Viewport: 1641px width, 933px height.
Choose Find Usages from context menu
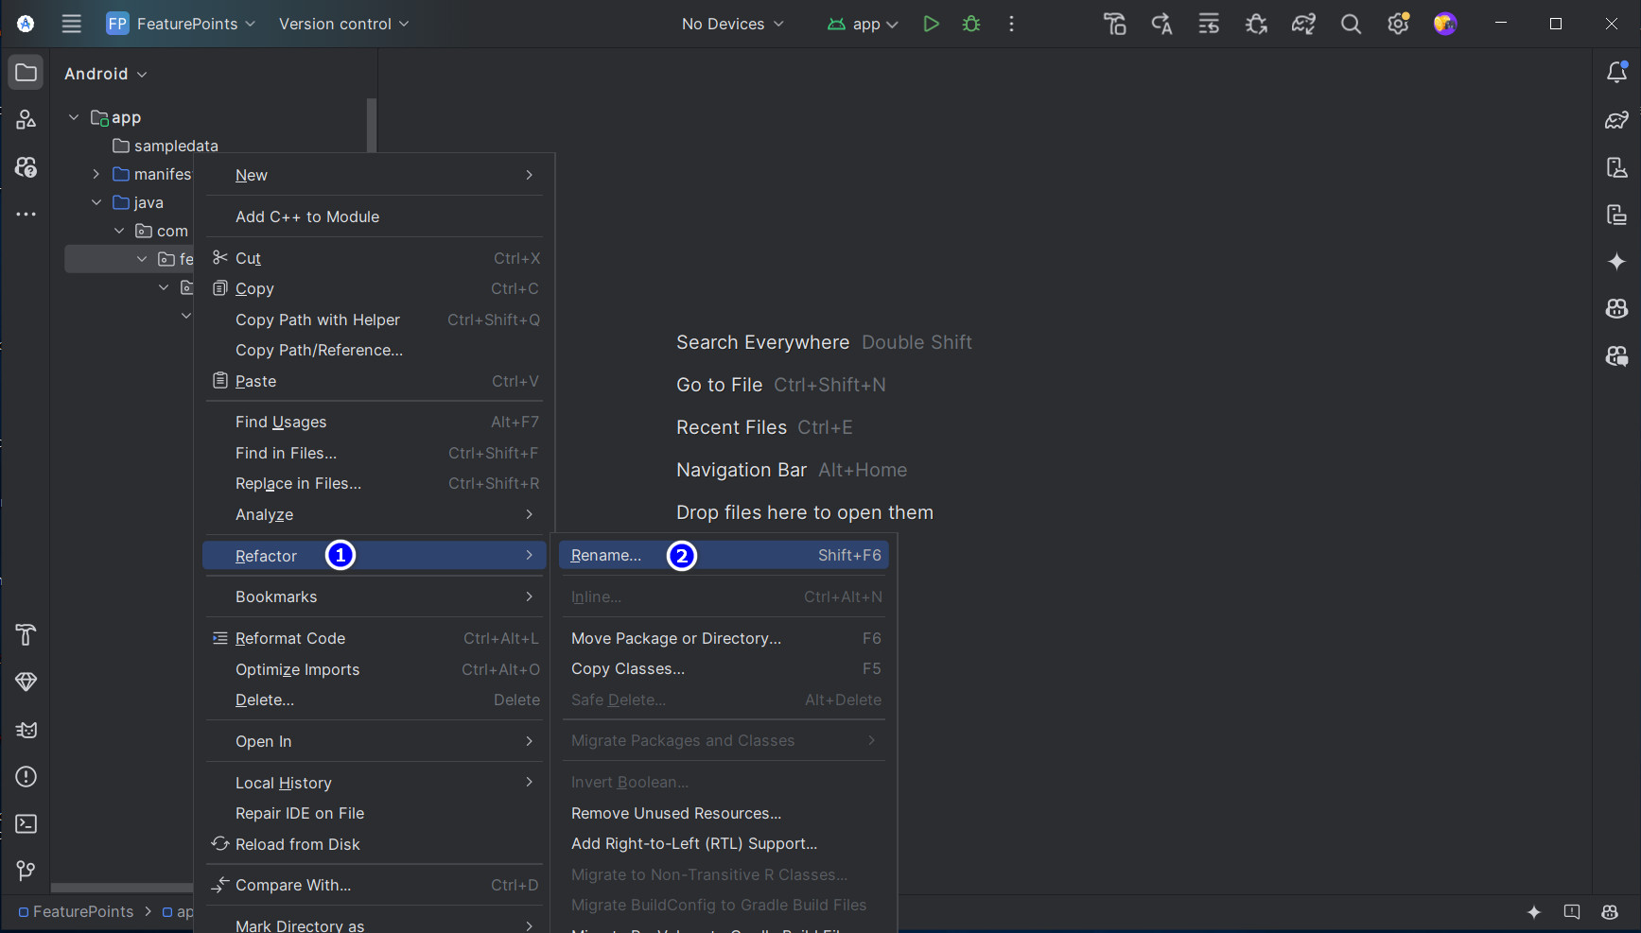(281, 422)
